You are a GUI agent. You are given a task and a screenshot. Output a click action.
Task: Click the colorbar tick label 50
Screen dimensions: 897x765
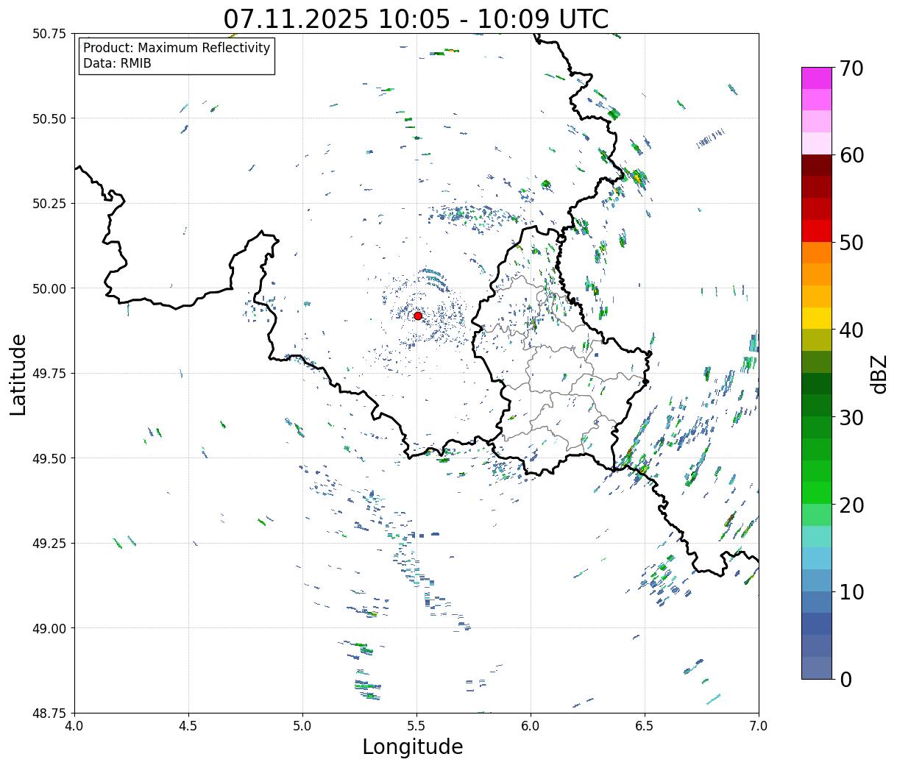pos(851,243)
